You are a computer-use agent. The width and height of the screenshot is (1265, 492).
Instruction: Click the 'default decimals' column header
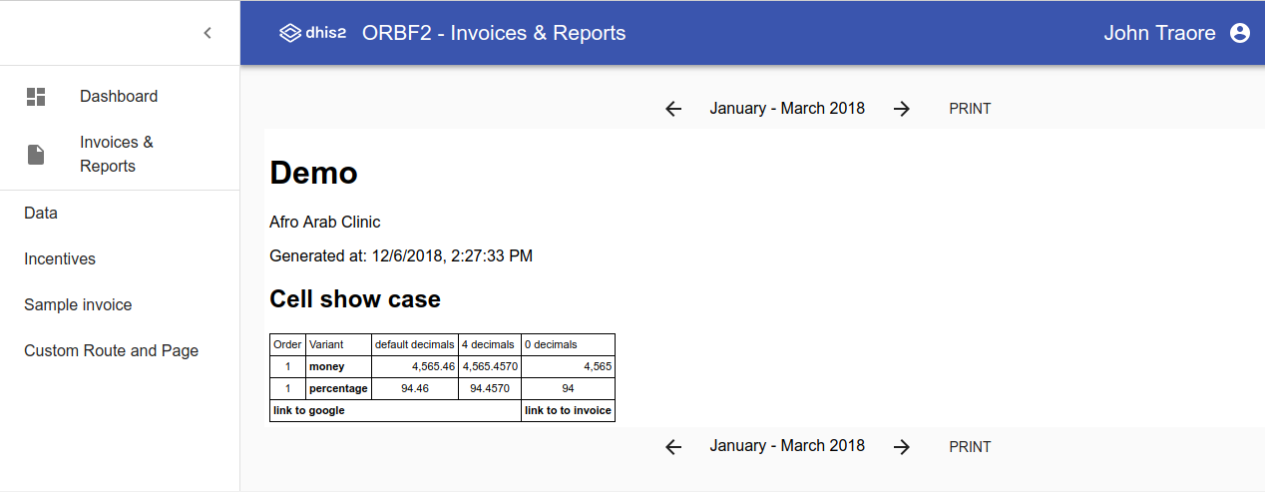click(414, 344)
